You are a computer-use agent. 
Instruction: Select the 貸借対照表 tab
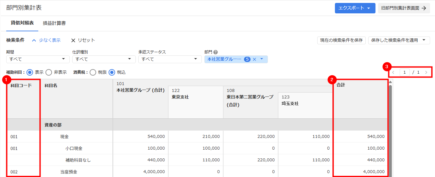click(22, 23)
